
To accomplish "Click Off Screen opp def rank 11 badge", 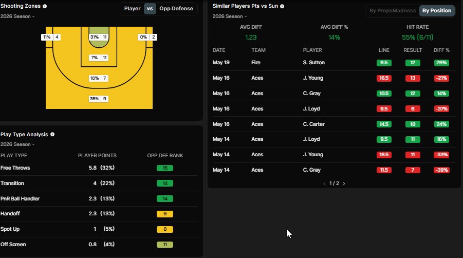I will [165, 245].
